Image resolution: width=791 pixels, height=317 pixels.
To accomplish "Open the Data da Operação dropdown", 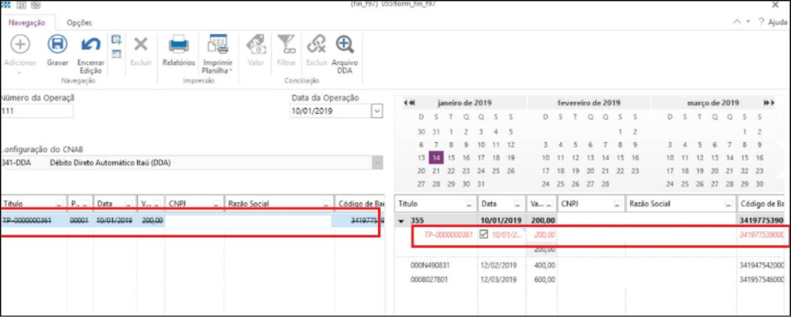I will pyautogui.click(x=377, y=111).
